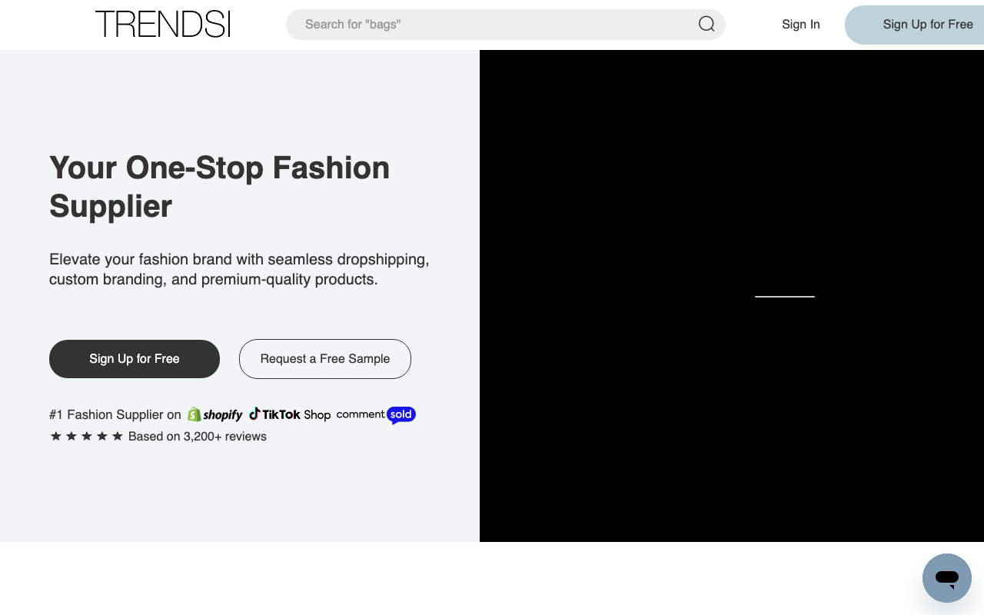
Task: Click the "#1 Fashion Supplier on" text
Action: tap(115, 414)
